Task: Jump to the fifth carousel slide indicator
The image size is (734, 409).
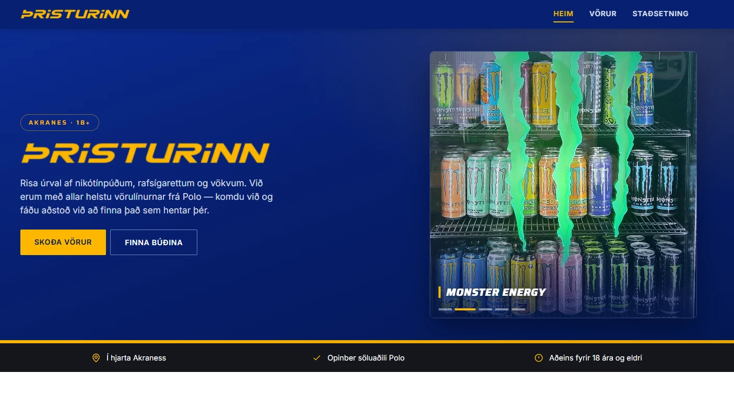Action: [518, 309]
